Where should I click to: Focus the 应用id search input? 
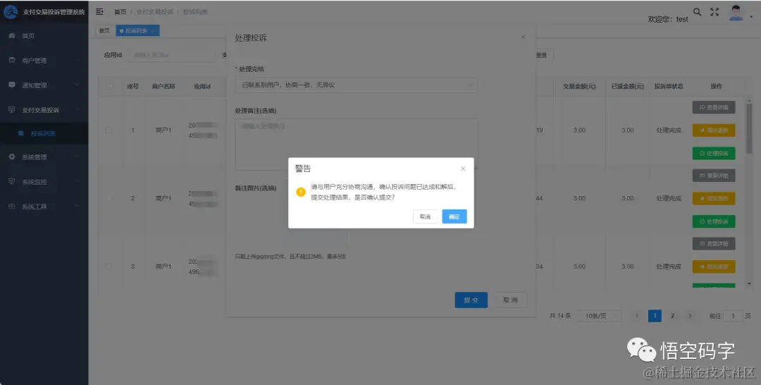[x=171, y=55]
